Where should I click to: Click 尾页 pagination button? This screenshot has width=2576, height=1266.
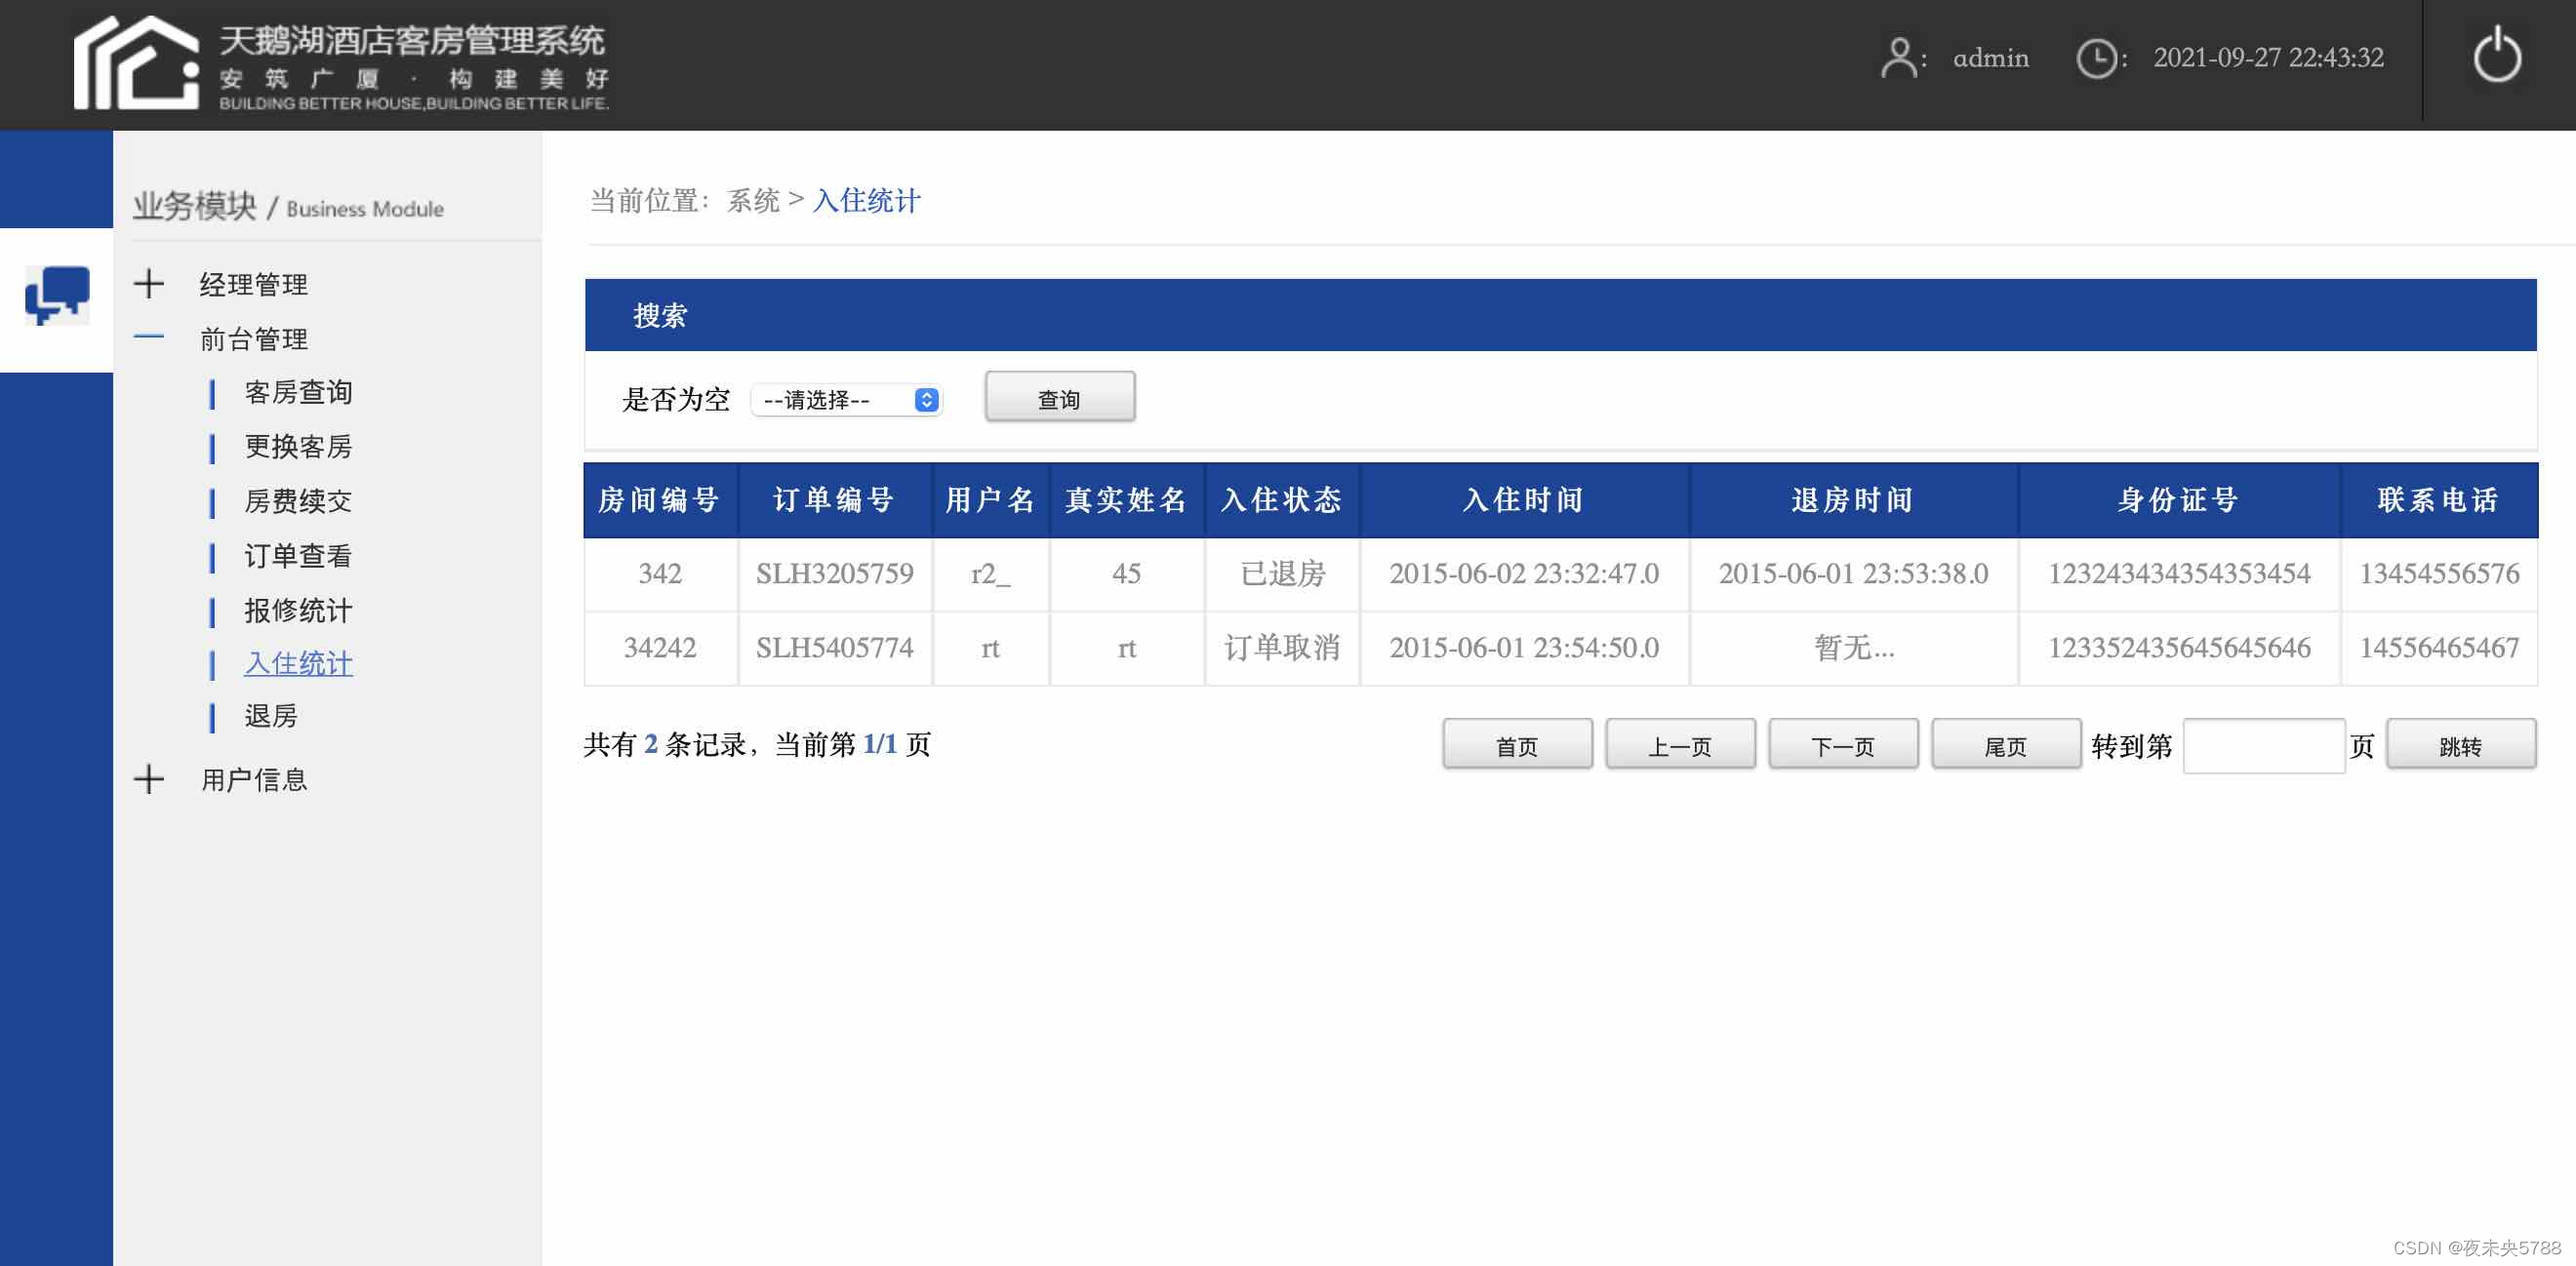[2005, 744]
